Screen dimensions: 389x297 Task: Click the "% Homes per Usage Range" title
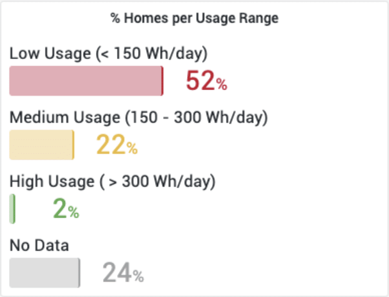(194, 18)
